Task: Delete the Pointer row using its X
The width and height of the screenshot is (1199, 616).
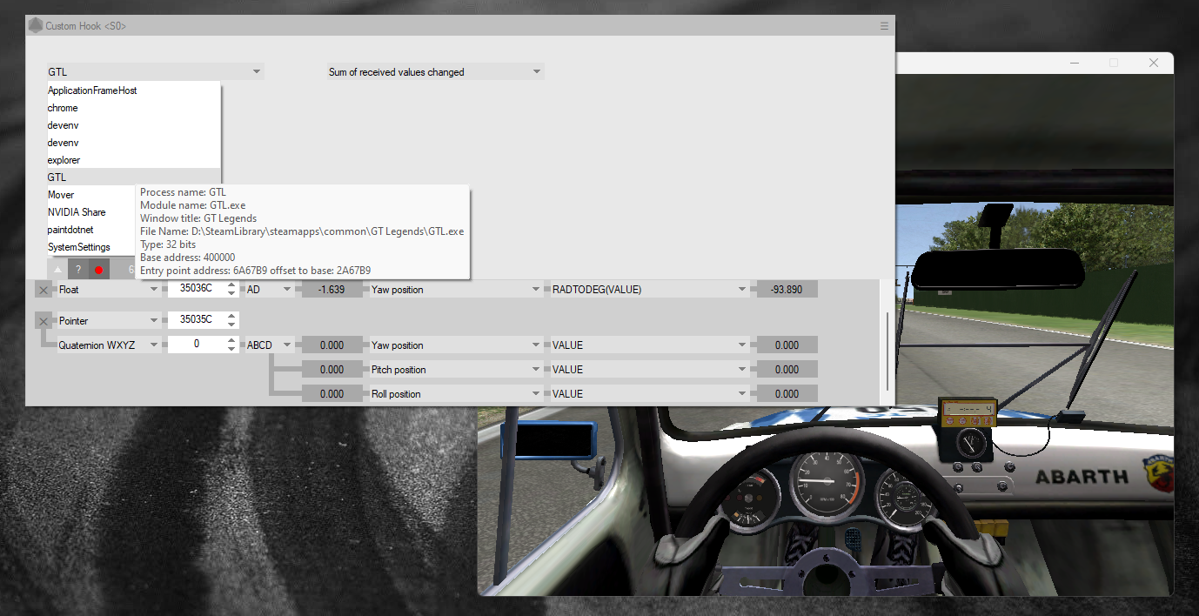Action: (44, 321)
